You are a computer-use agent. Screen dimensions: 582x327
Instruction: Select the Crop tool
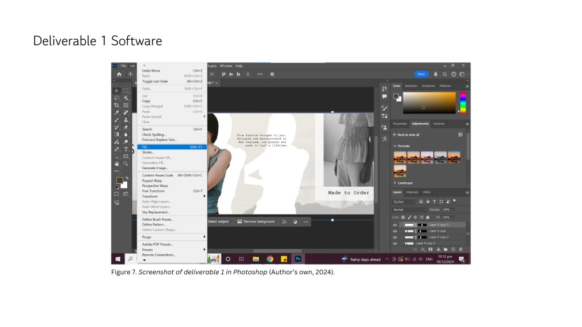tap(117, 106)
